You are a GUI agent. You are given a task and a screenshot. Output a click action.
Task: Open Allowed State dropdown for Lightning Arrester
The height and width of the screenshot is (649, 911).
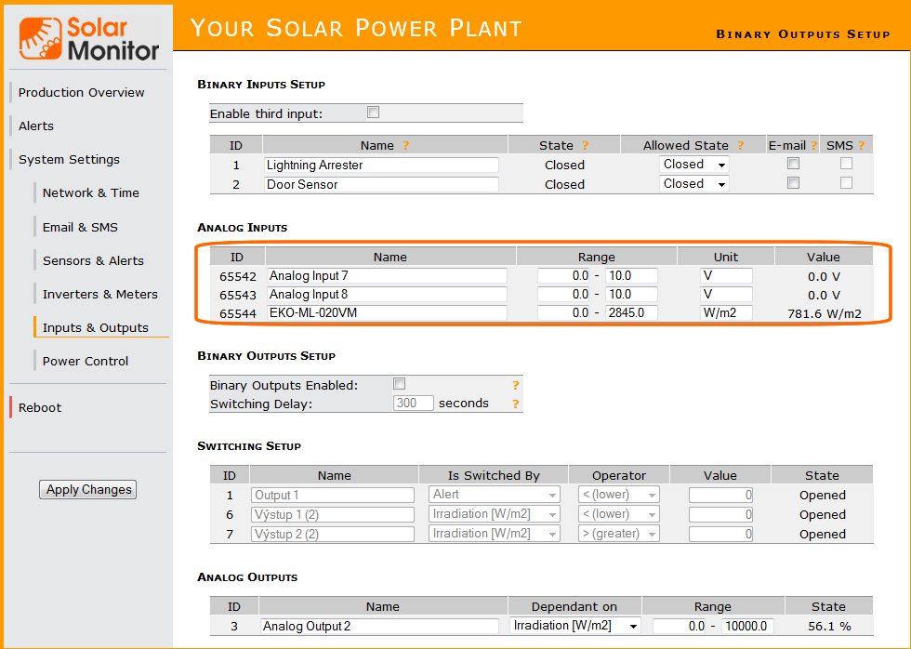click(x=693, y=165)
